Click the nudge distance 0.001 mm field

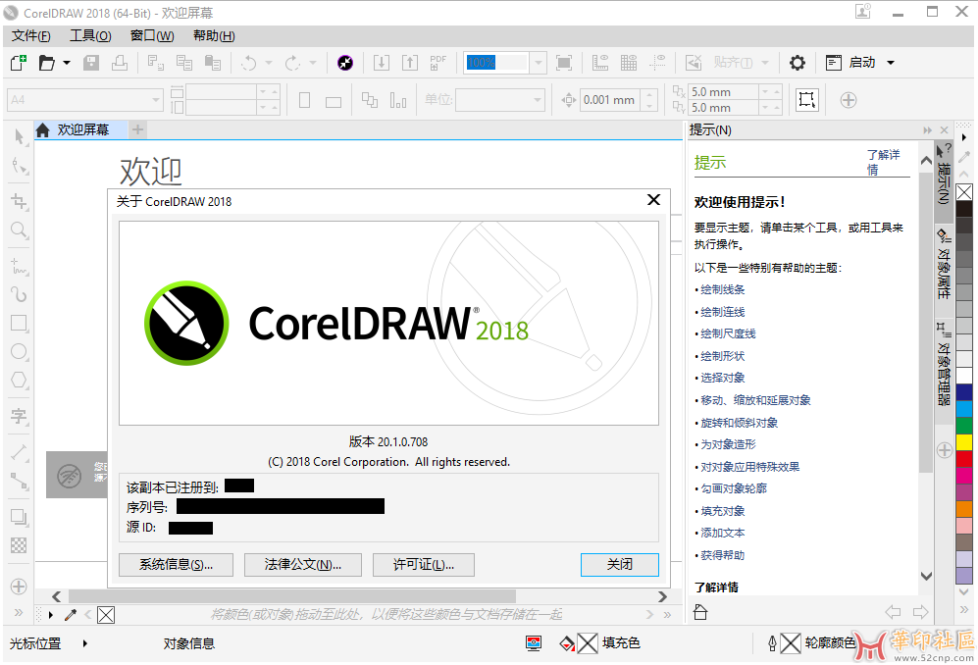(610, 100)
